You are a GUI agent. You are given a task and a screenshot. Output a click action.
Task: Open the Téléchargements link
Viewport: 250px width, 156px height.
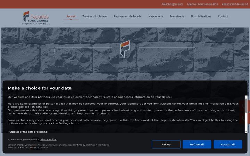coord(172,4)
